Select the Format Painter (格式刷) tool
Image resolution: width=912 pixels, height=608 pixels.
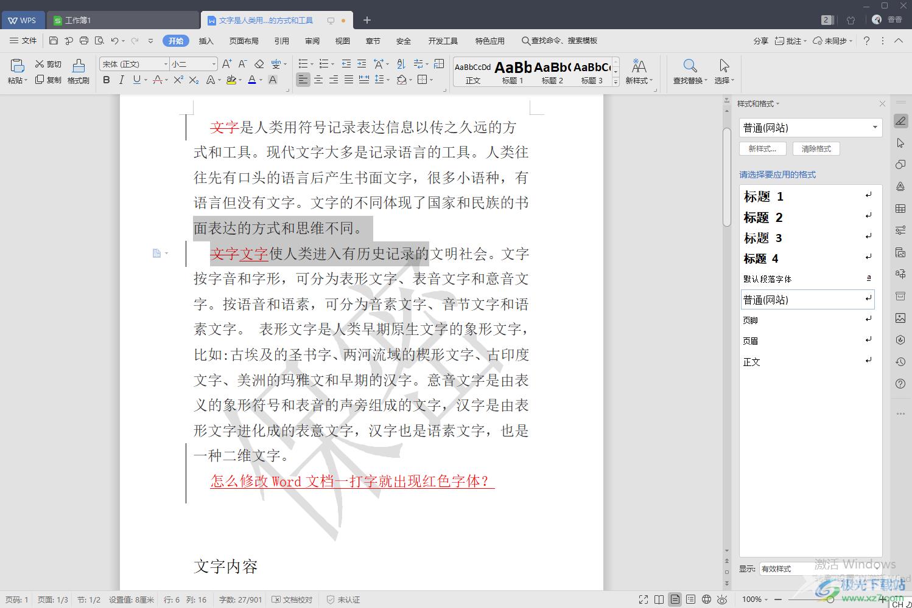tap(79, 71)
